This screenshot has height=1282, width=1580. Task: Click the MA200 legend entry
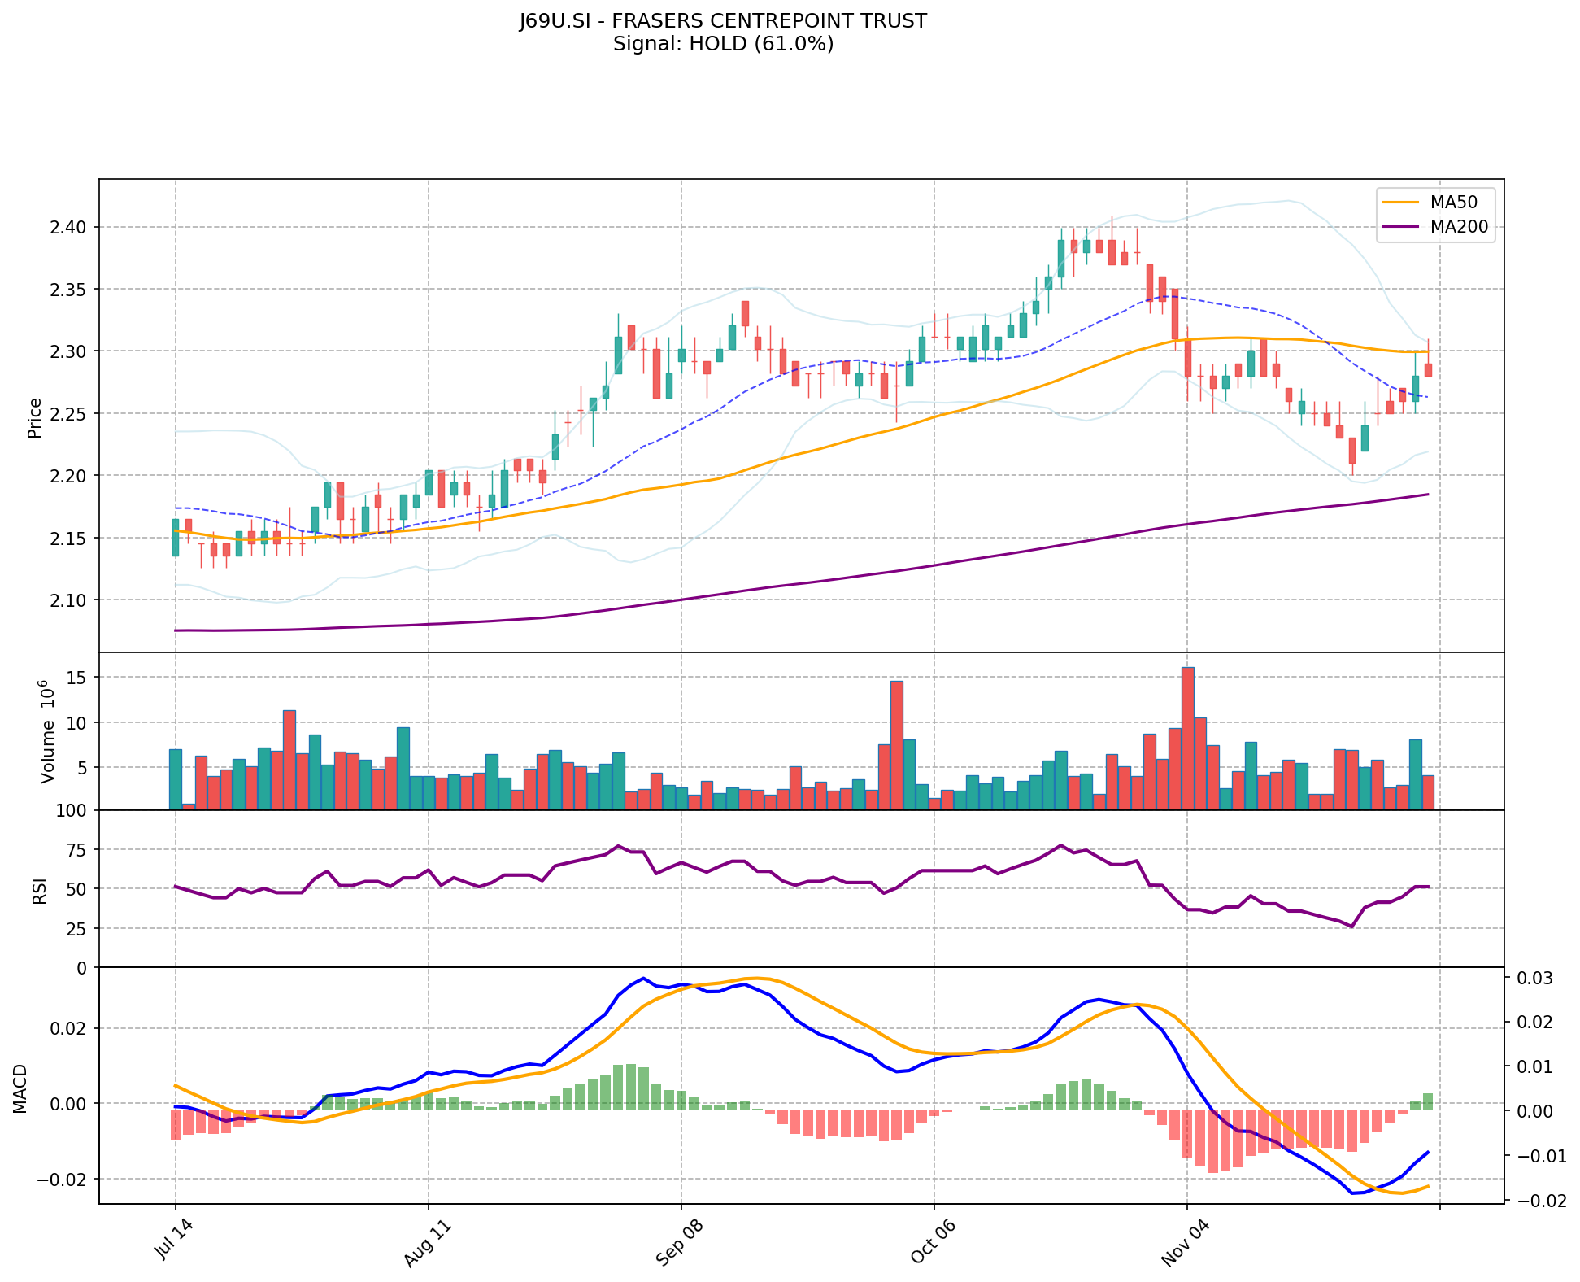tap(1460, 227)
